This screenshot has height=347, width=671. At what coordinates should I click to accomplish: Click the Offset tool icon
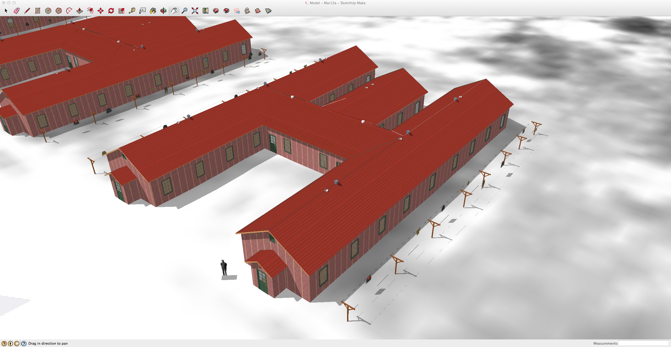pyautogui.click(x=90, y=11)
